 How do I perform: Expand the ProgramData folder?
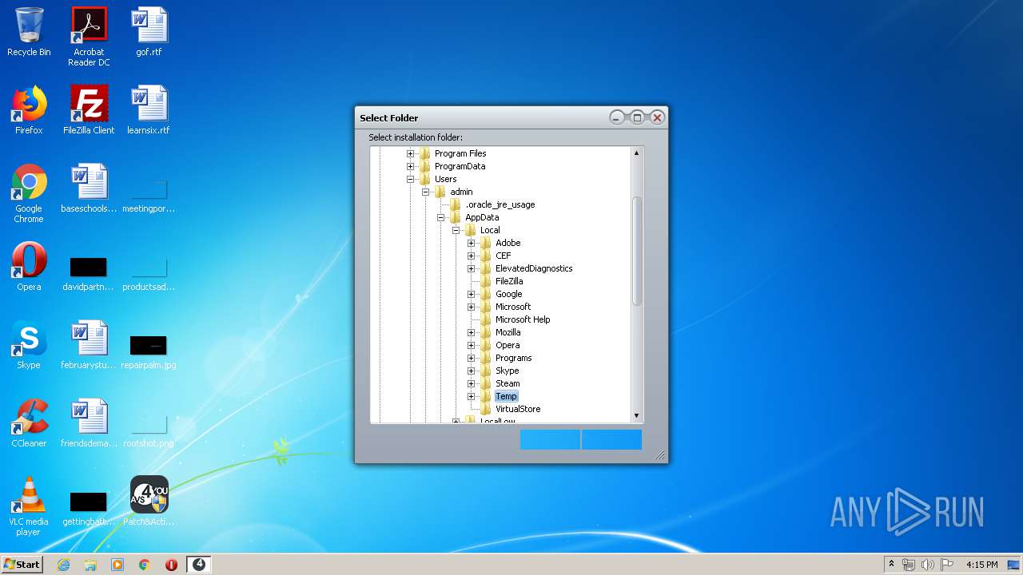410,166
